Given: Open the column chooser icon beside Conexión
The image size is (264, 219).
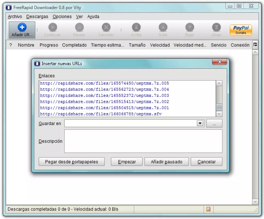Looking at the screenshot, I should 255,45.
